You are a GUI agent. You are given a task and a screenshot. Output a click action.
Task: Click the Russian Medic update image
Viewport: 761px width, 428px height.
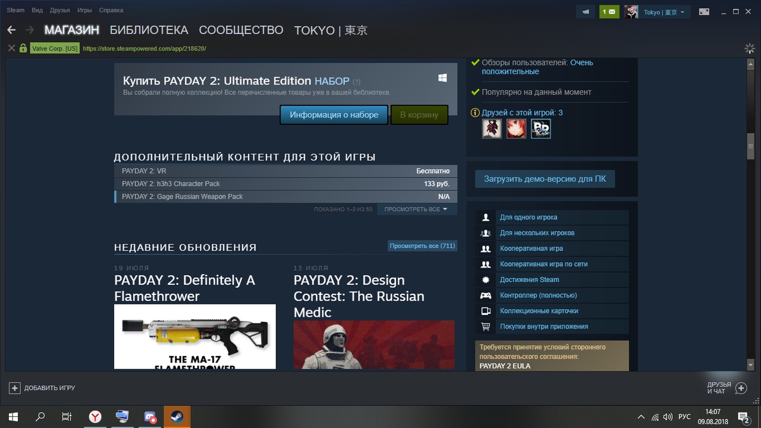[374, 345]
